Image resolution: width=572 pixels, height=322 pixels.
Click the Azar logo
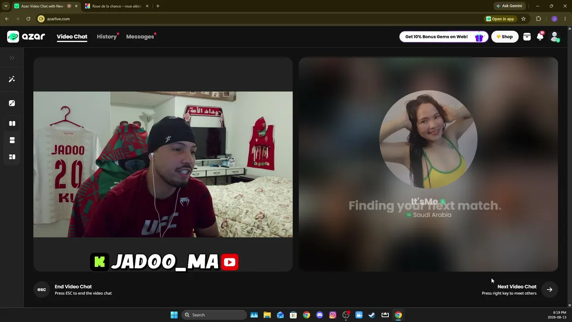tap(26, 37)
